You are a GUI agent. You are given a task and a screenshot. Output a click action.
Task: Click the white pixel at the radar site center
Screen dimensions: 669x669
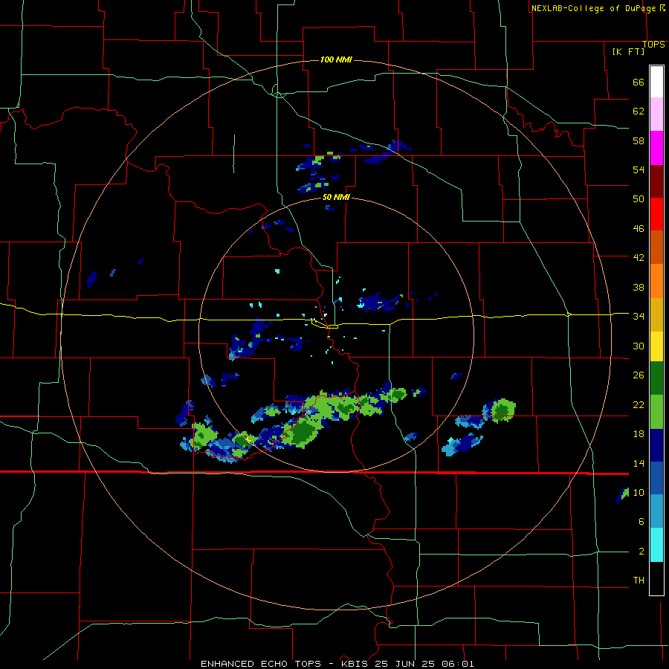click(326, 315)
